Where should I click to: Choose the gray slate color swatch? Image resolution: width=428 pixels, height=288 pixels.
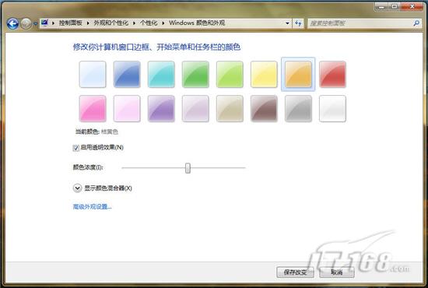(x=298, y=108)
